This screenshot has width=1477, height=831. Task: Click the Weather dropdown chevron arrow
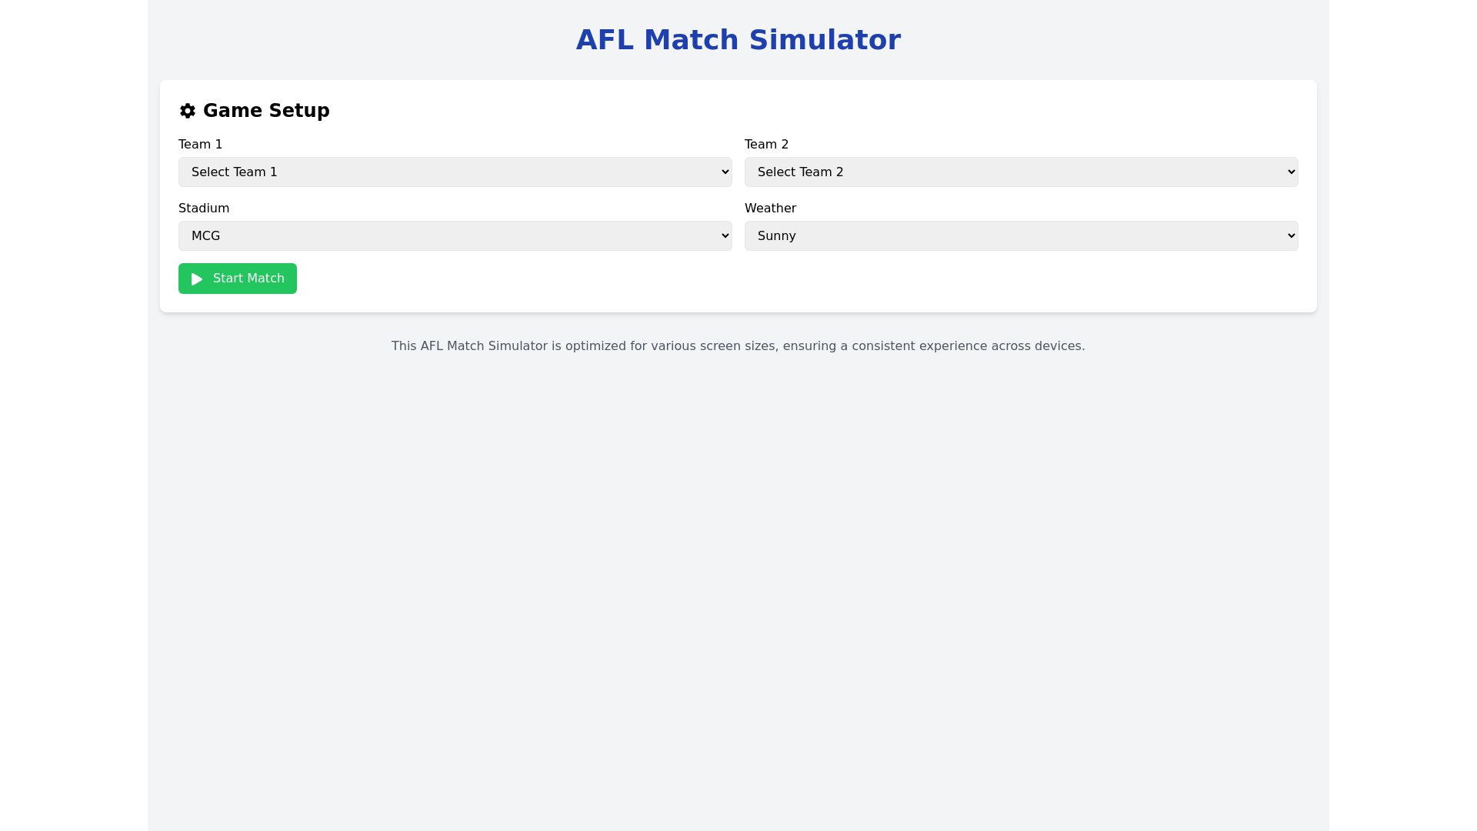[1291, 236]
